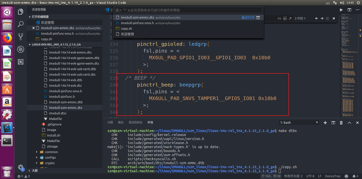Switch to the 输出 panel tab

pyautogui.click(x=121, y=122)
